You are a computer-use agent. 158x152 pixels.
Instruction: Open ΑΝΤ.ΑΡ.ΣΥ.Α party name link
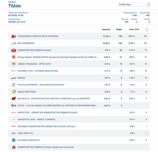(x=54, y=98)
